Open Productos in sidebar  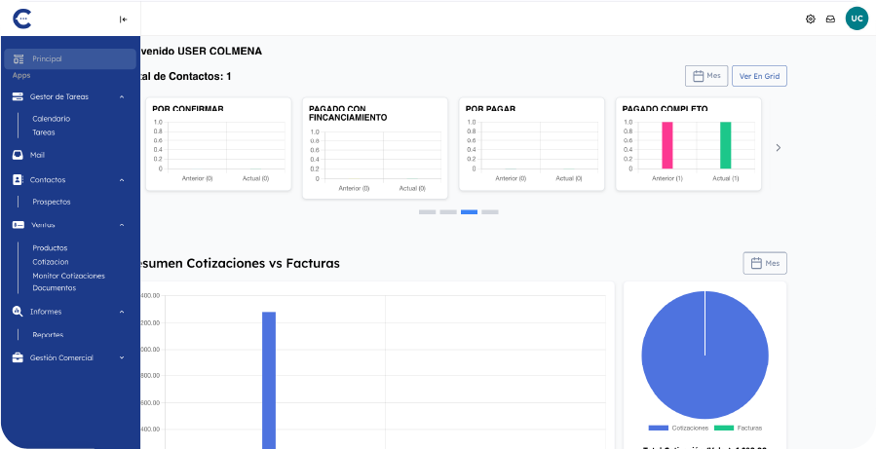50,248
